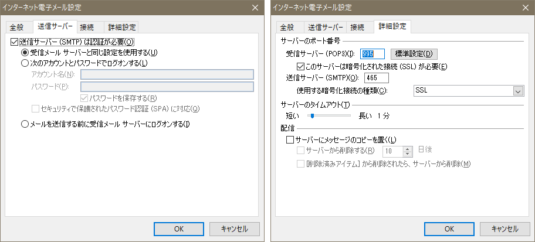Toggle サーバーから削除する checkbox
Image resolution: width=535 pixels, height=242 pixels.
click(x=300, y=151)
